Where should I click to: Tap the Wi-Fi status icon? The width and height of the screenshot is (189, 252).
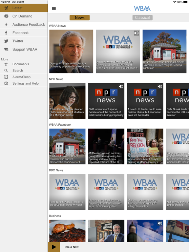175,2
